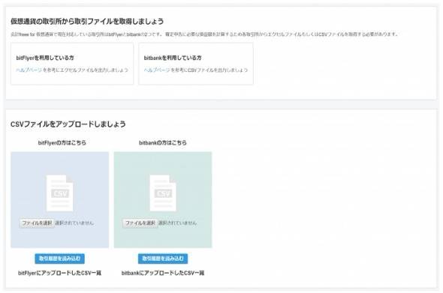Click the CSVファイルをアップロードしましょう heading
The height and width of the screenshot is (293, 443).
pos(68,124)
